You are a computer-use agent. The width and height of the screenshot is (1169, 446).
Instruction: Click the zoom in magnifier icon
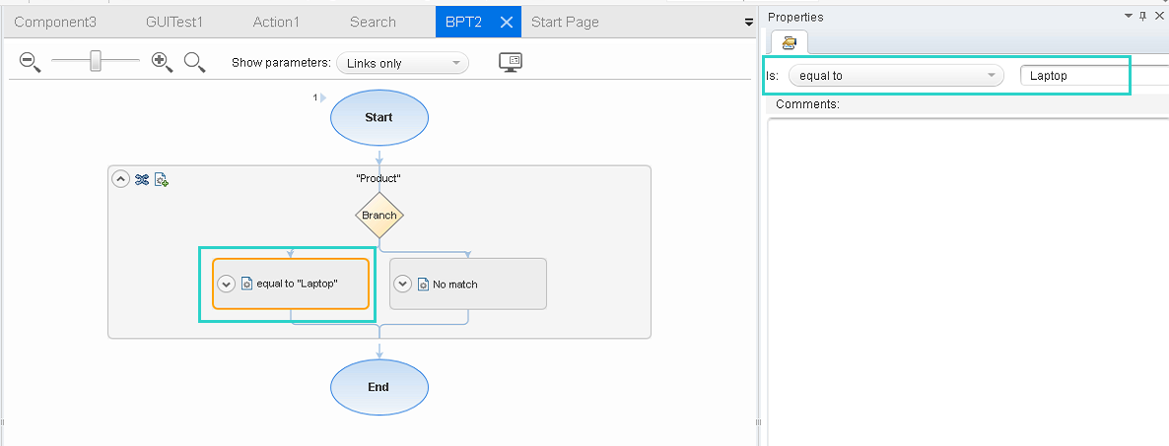162,62
